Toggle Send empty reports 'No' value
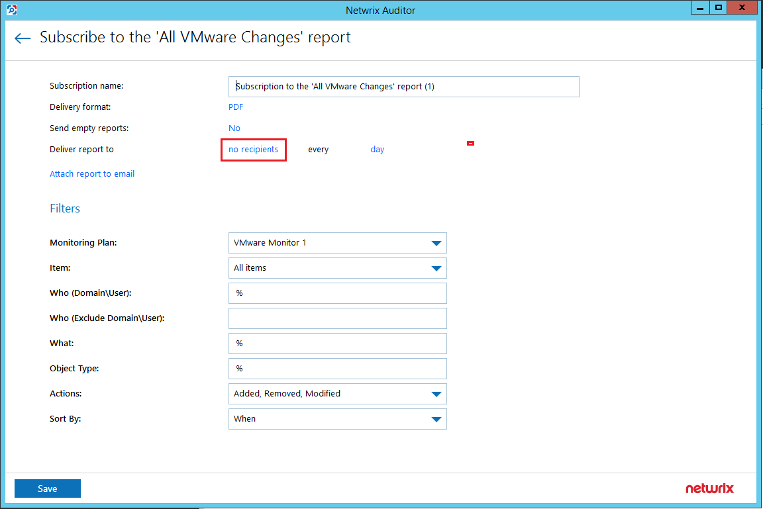Image resolution: width=763 pixels, height=509 pixels. 234,128
